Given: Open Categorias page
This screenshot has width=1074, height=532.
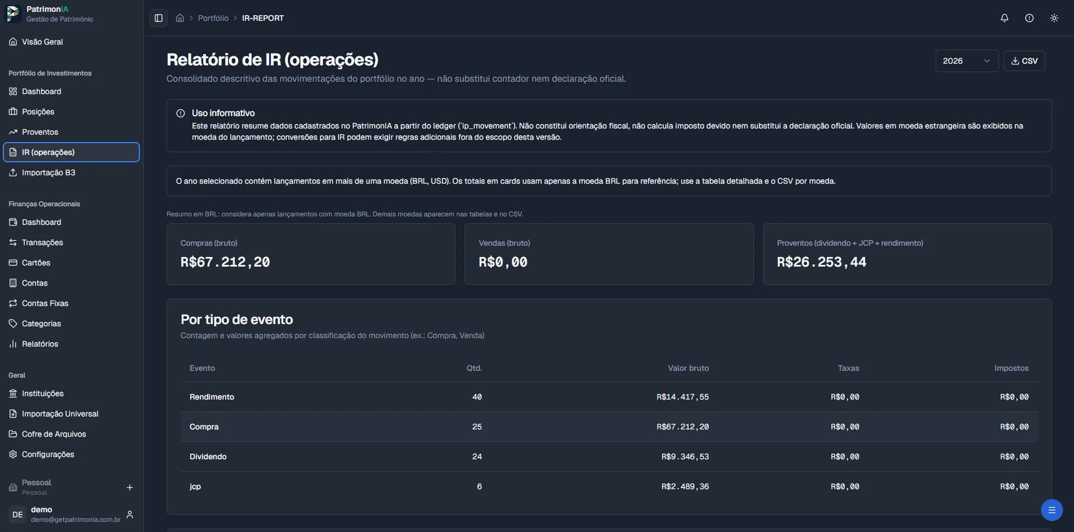Looking at the screenshot, I should tap(71, 323).
